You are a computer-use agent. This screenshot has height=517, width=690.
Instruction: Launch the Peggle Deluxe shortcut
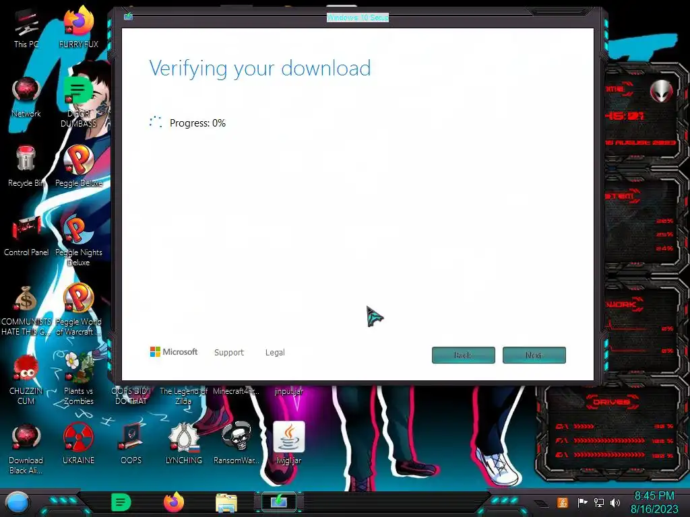click(x=79, y=167)
